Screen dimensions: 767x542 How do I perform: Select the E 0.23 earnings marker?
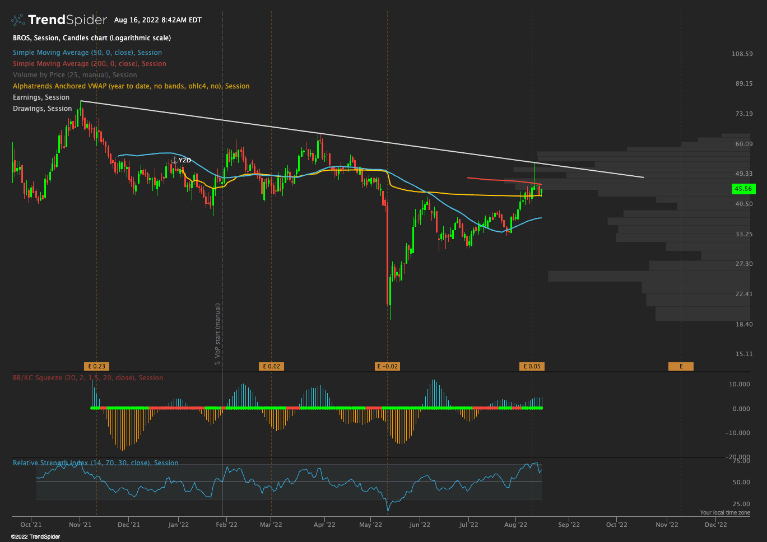[96, 366]
